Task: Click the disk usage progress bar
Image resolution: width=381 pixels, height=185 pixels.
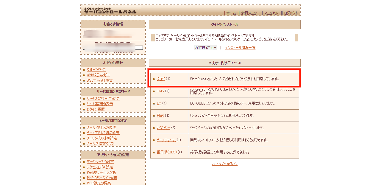Action: click(113, 48)
